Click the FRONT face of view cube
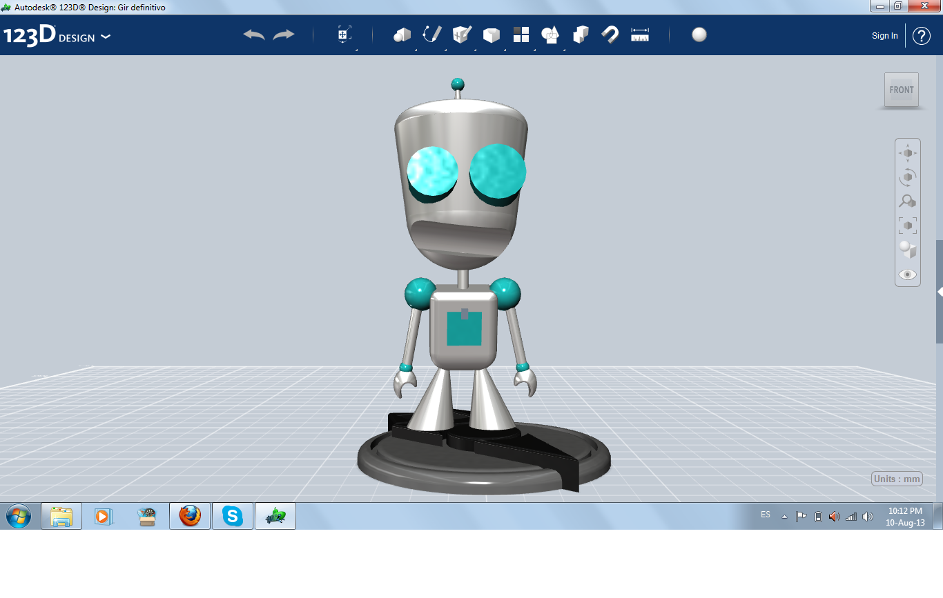The height and width of the screenshot is (598, 943). coord(902,90)
